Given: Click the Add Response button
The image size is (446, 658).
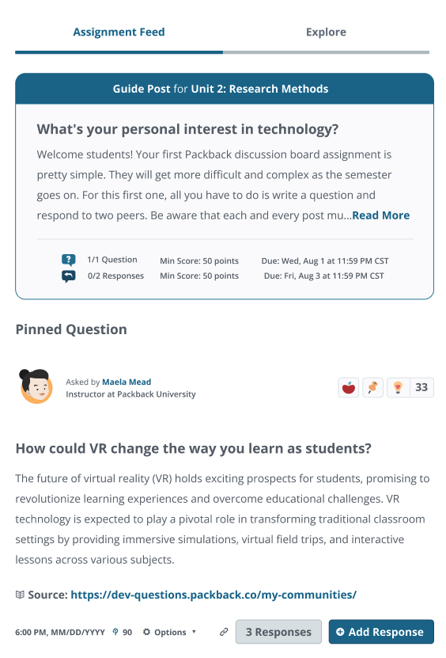Looking at the screenshot, I should [381, 632].
